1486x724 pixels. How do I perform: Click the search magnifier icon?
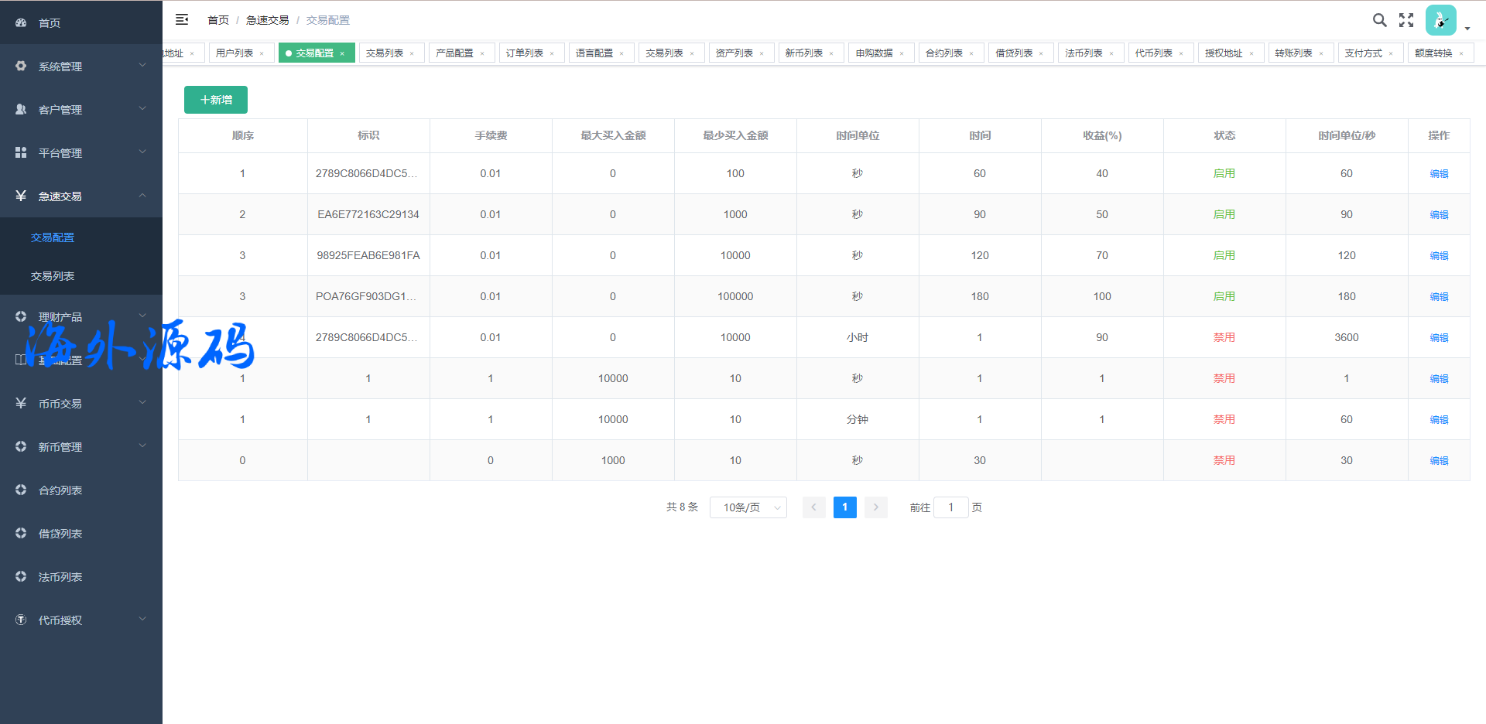pos(1379,20)
